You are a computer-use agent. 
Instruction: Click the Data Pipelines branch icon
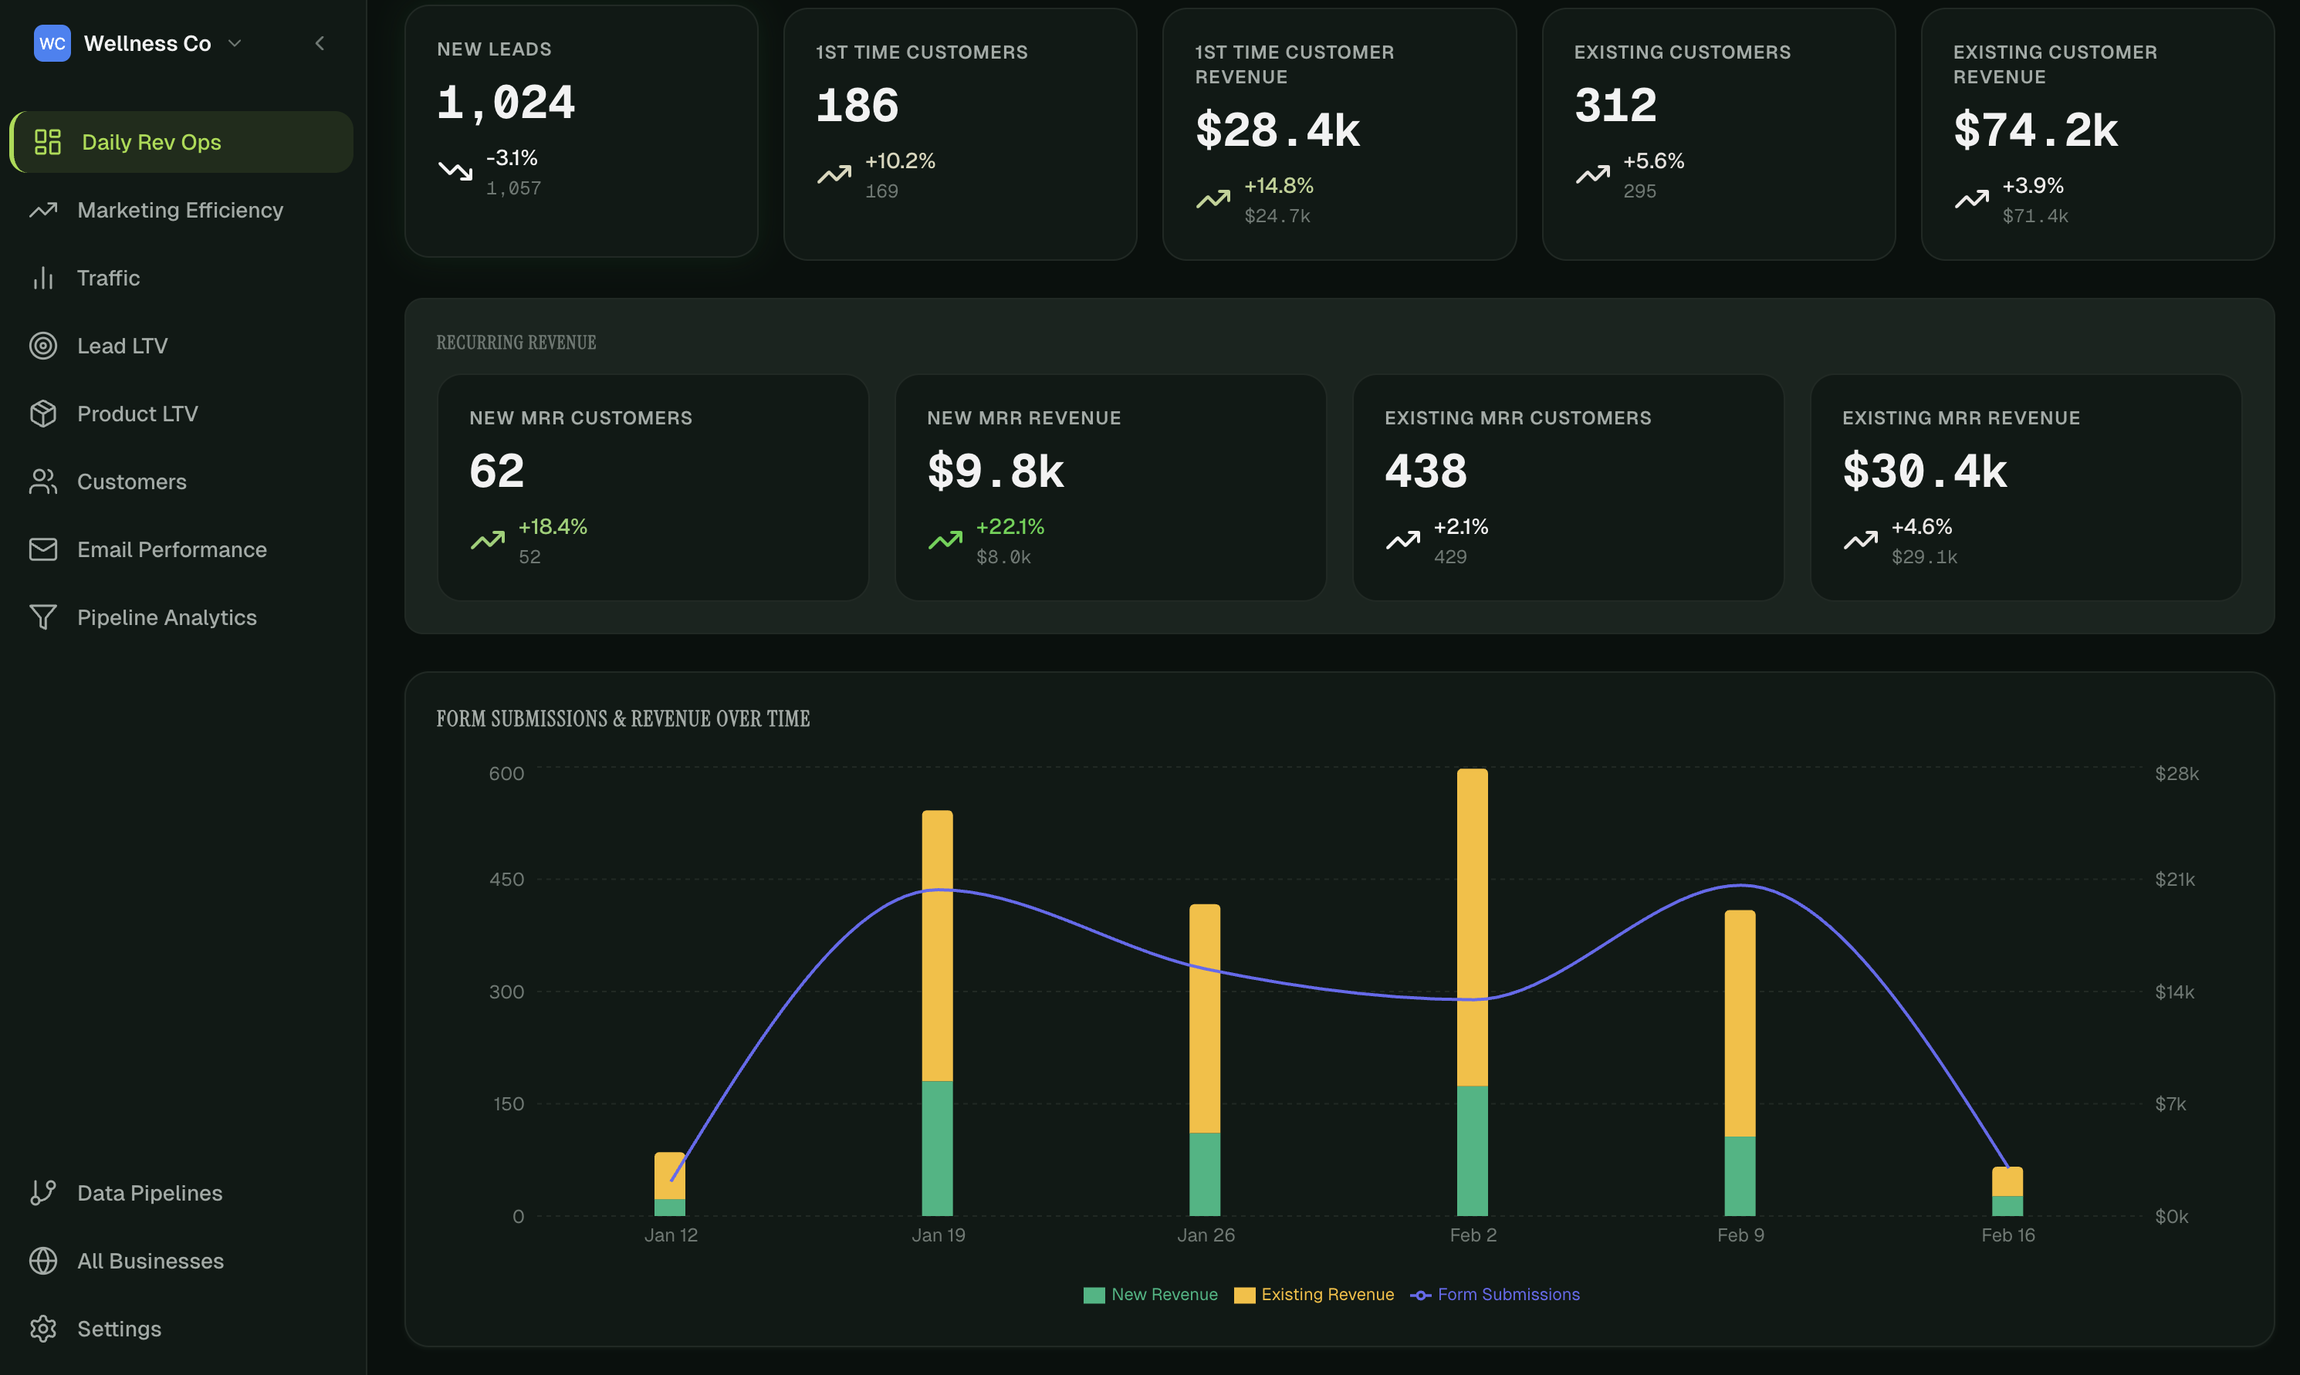42,1192
